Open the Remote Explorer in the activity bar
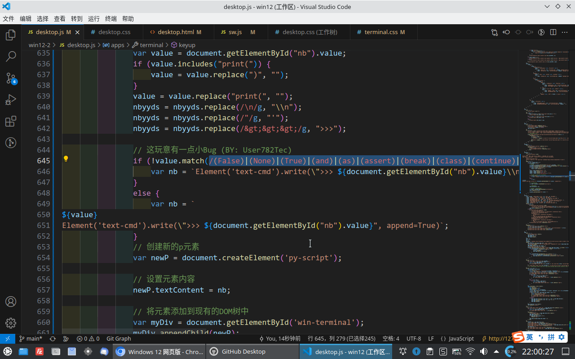575x359 pixels. click(x=10, y=143)
